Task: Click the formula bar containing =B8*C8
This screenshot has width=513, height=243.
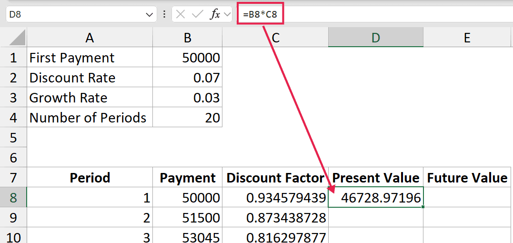Action: (374, 14)
